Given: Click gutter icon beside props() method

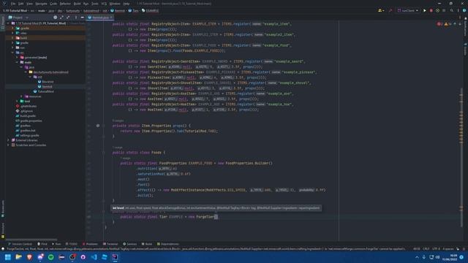Looking at the screenshot, I should pyautogui.click(x=98, y=126).
